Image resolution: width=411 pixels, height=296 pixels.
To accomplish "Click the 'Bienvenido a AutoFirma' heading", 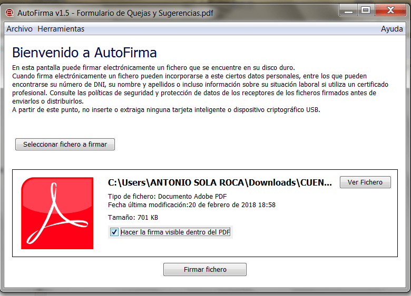I will point(84,53).
